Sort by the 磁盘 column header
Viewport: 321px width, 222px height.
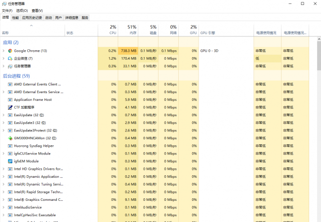[x=148, y=30]
